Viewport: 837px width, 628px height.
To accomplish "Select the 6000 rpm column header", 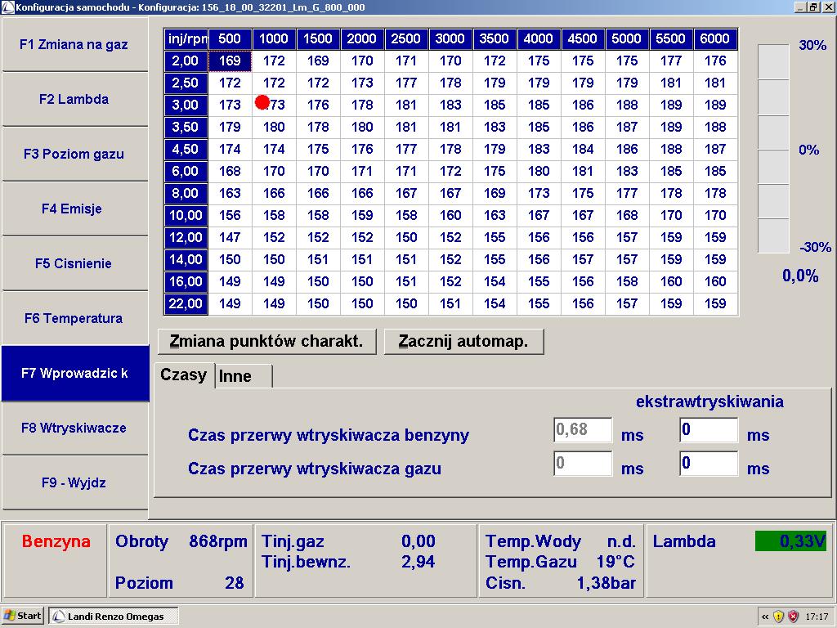I will point(715,38).
